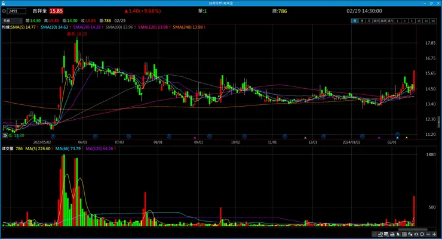Click the SMA(240) 13.98 legend label
This screenshot has height=239, width=442.
click(188, 27)
